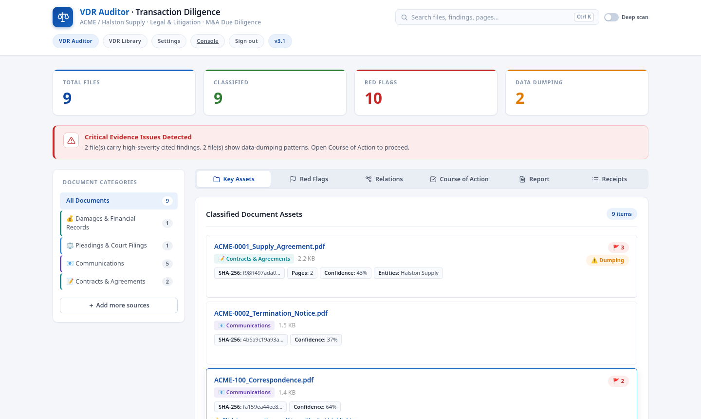The image size is (701, 419).
Task: Open the VDR Library page
Action: tap(125, 41)
